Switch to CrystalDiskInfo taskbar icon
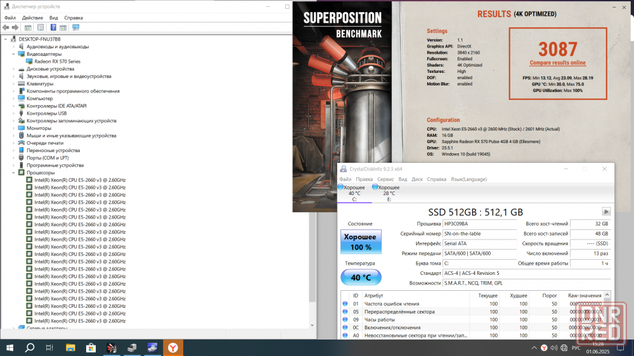This screenshot has height=356, width=634. [x=152, y=348]
